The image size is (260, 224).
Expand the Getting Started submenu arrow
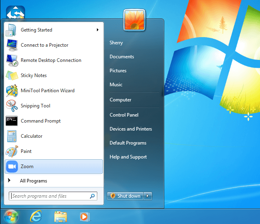98,30
